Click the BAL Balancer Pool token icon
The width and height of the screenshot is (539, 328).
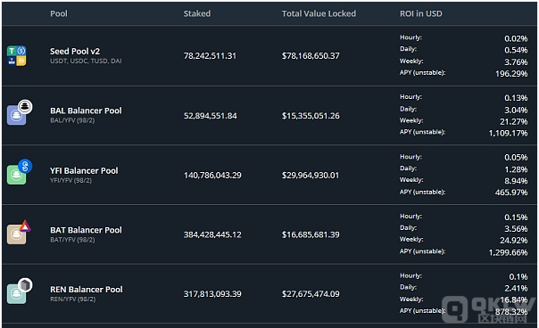coord(20,112)
